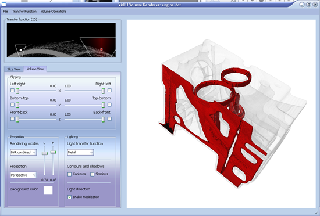Disable the Enable modification checkbox
This screenshot has height=216, width=320.
click(x=70, y=197)
